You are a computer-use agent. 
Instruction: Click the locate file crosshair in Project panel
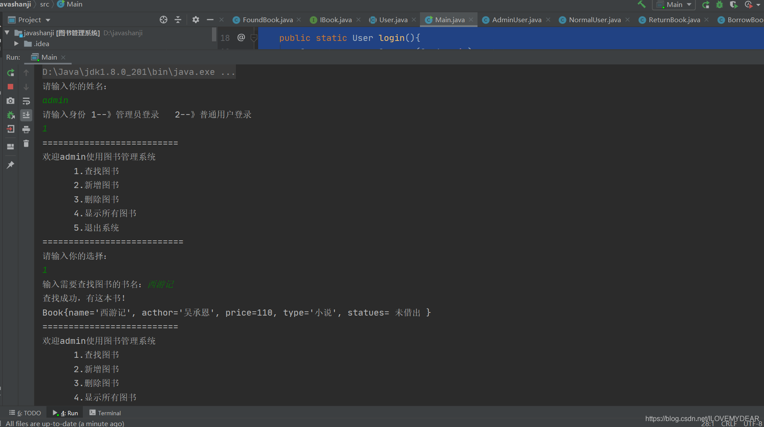(x=164, y=20)
